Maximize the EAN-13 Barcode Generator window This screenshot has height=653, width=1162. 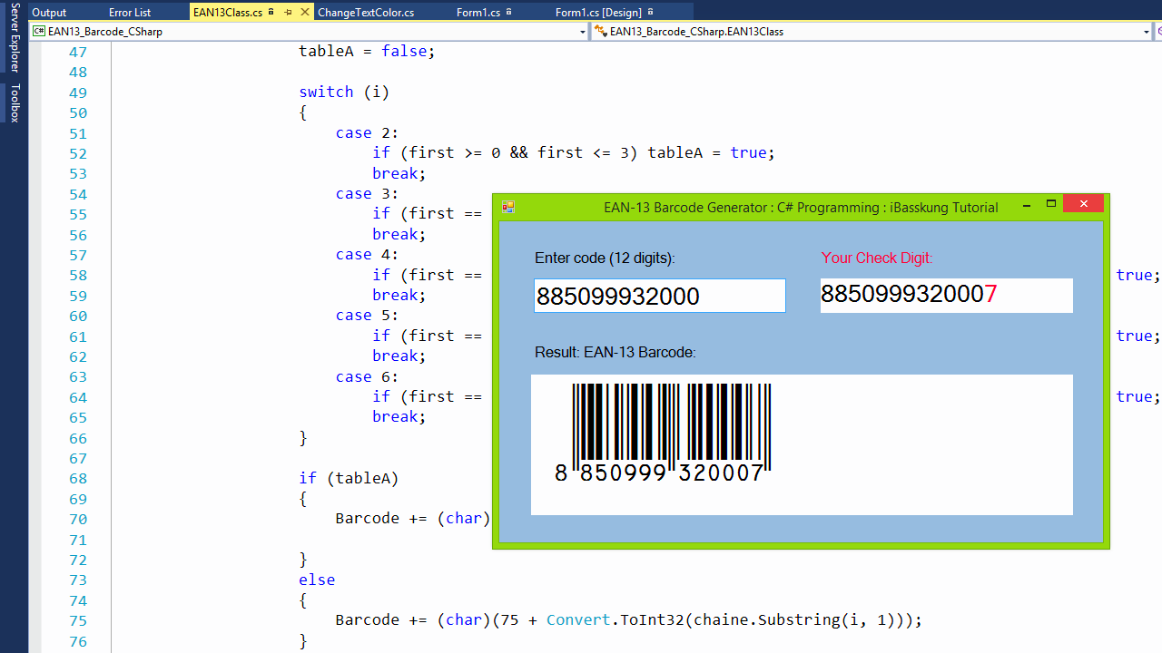[1051, 205]
